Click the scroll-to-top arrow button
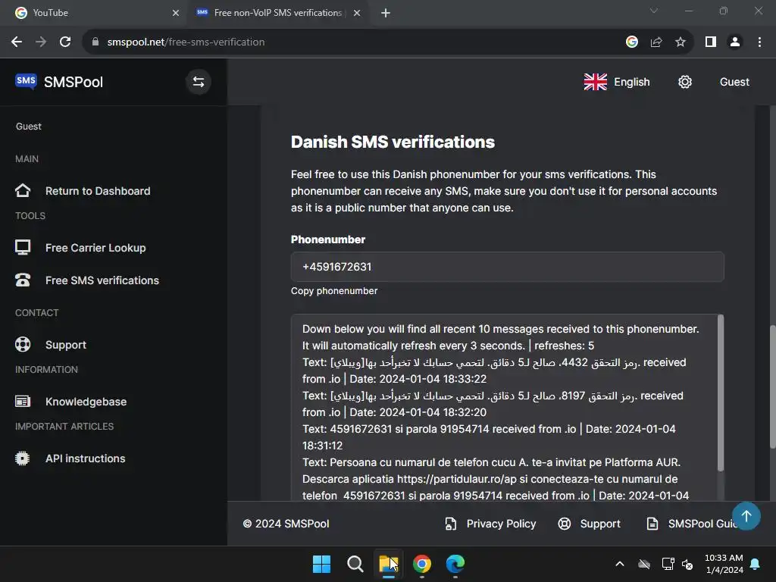This screenshot has width=776, height=582. point(746,516)
